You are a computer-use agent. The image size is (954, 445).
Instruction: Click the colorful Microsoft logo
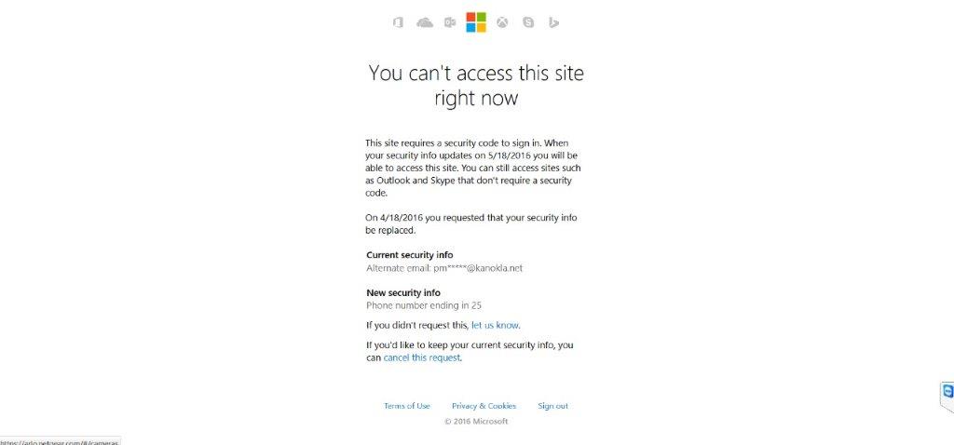coord(476,22)
